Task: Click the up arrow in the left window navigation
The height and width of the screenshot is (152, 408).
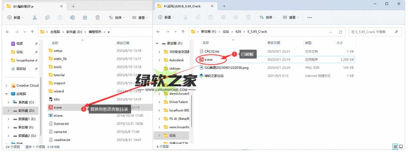Action: (x=33, y=32)
